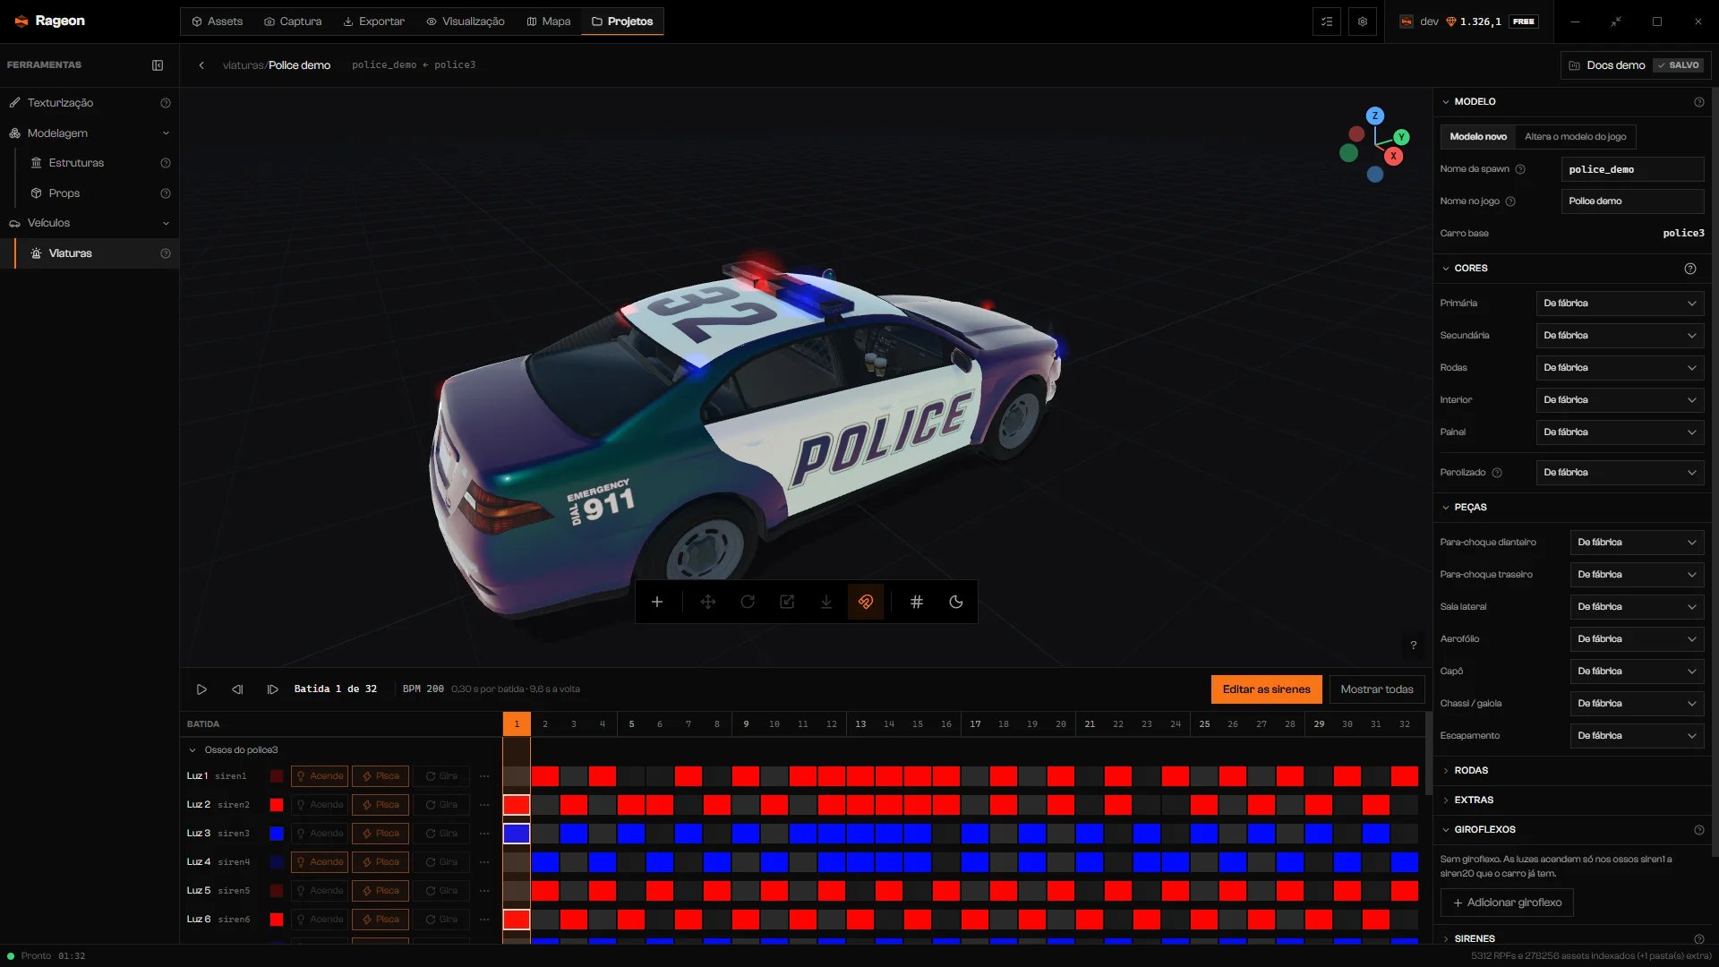This screenshot has width=1719, height=967.
Task: Open the task checklist icon in top bar
Action: point(1327,21)
